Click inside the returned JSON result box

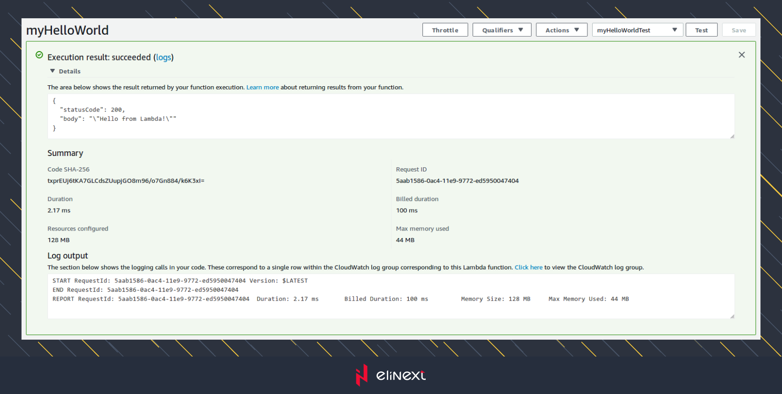click(391, 116)
